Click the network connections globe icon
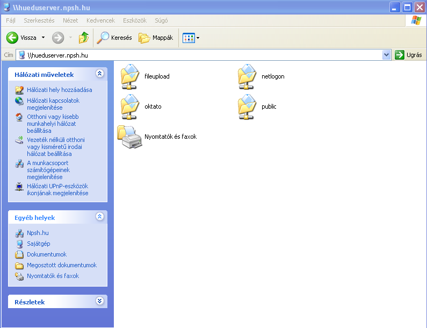Viewport: 427px width, 328px height. [x=19, y=101]
